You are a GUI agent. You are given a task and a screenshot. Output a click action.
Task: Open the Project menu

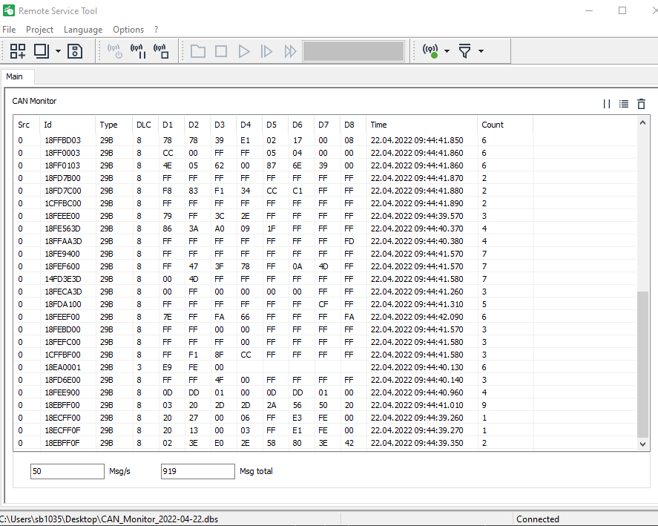(x=39, y=30)
